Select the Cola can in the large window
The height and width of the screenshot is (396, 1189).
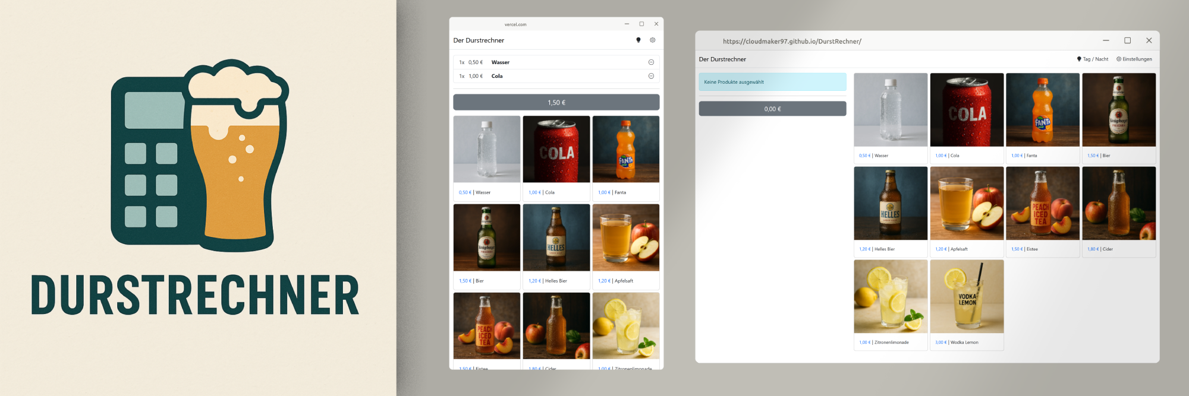967,110
